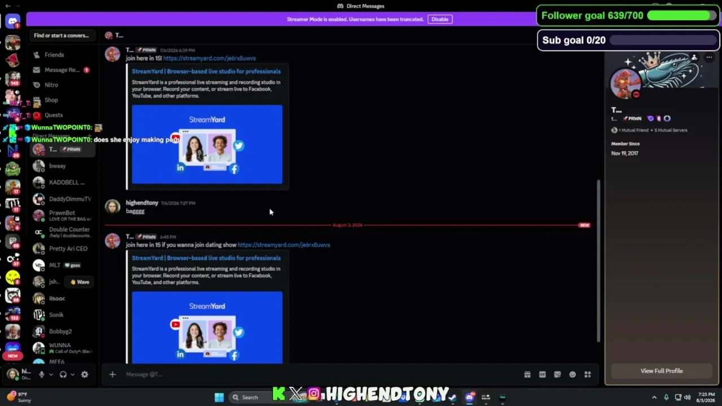Screen dimensions: 722x406
Task: Open the taskbar weather widget
Action: coord(18,397)
